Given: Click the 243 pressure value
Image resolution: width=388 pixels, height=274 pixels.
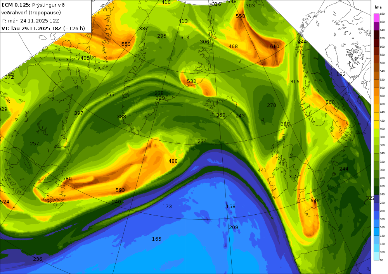Looking at the screenshot, I should [240, 115].
